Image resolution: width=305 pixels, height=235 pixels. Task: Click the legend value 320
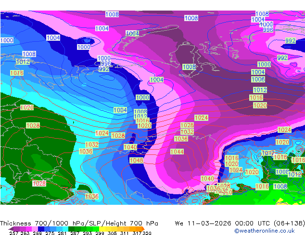[x=147, y=233]
